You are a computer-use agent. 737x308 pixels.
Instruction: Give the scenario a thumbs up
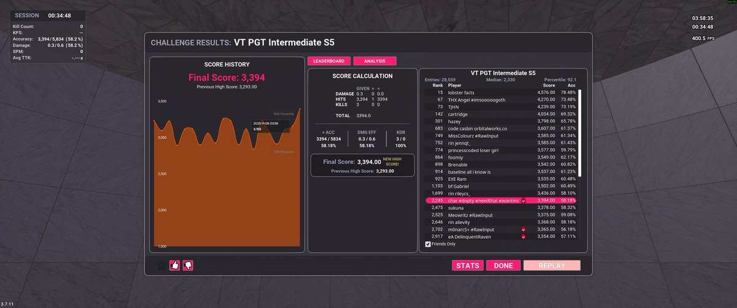pyautogui.click(x=174, y=266)
